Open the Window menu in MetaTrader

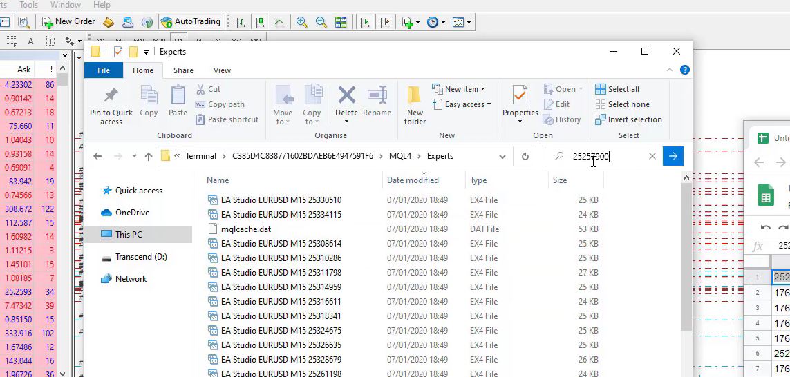(x=66, y=5)
